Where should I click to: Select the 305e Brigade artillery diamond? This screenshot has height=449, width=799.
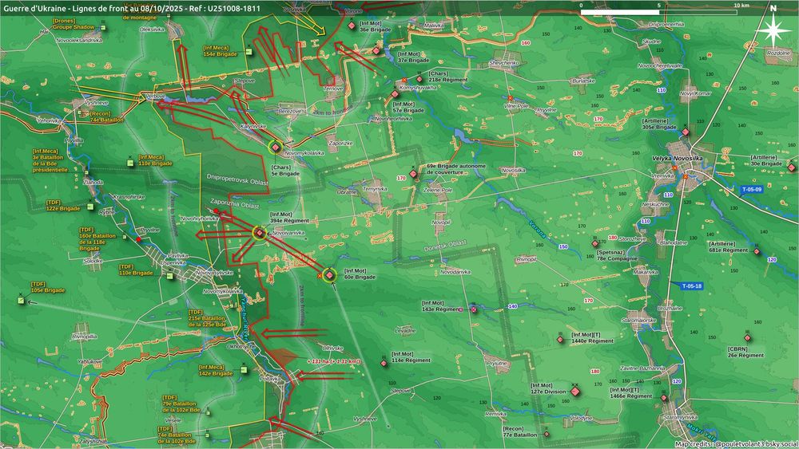(686, 132)
